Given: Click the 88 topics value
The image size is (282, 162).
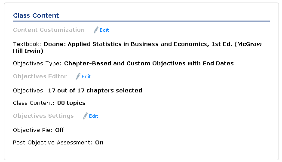Looking at the screenshot, I should [x=71, y=103].
